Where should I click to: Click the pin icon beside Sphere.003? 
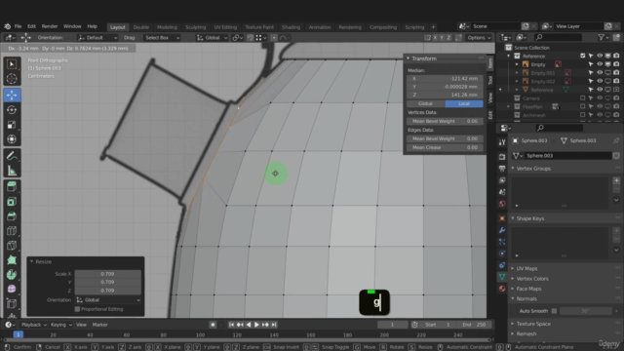click(616, 140)
